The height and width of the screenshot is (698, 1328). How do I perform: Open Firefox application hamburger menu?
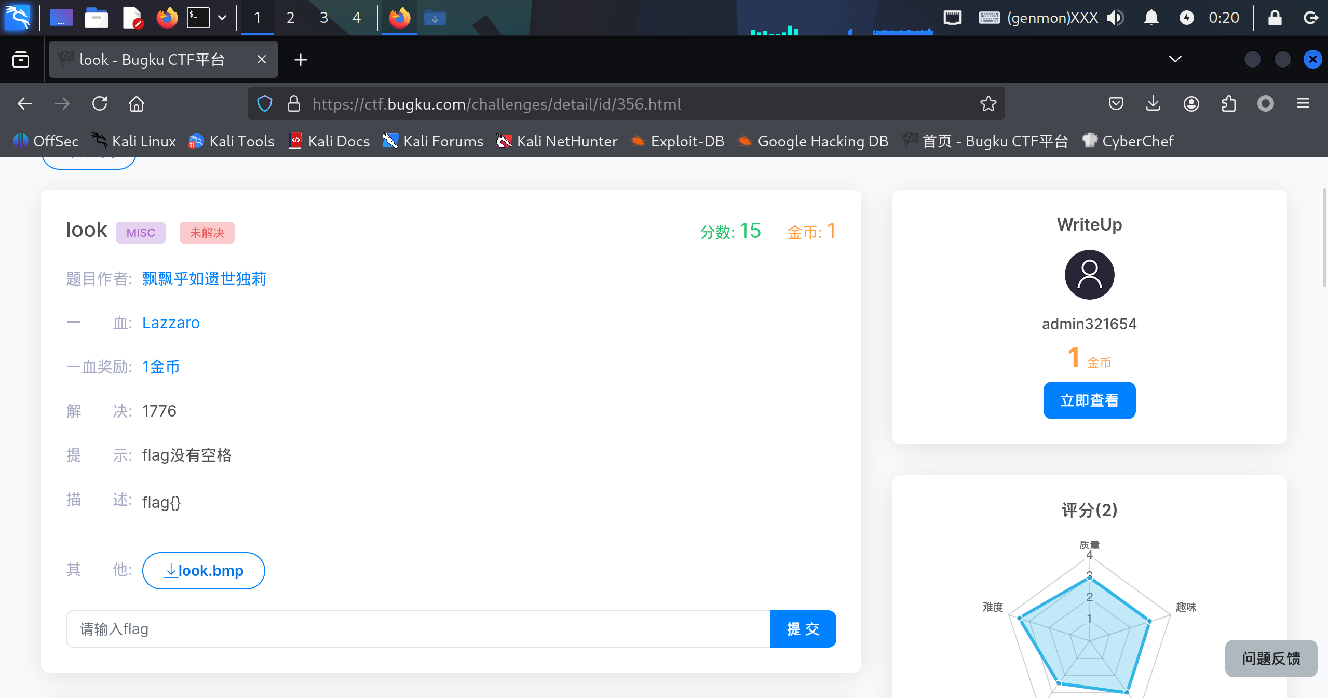(1303, 104)
